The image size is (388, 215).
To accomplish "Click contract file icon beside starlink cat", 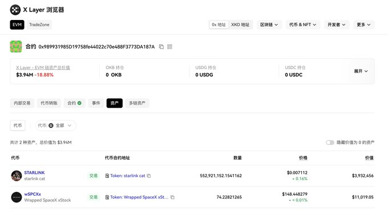I will (107, 176).
